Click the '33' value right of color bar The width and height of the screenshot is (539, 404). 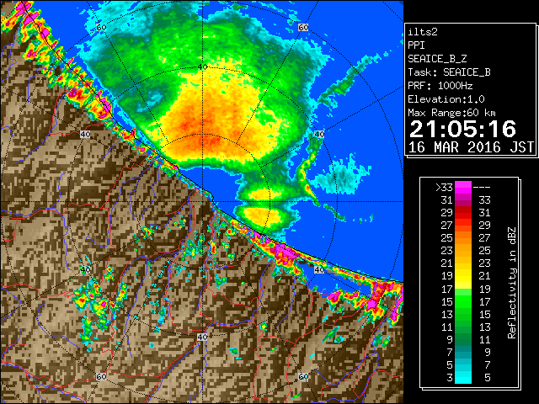click(x=484, y=200)
